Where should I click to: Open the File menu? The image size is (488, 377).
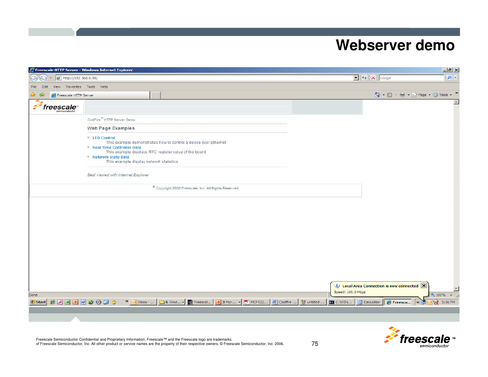point(34,87)
